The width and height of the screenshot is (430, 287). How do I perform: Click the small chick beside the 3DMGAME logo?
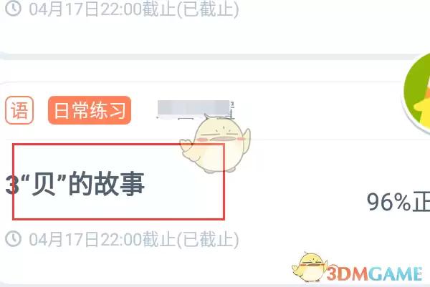coord(309,267)
